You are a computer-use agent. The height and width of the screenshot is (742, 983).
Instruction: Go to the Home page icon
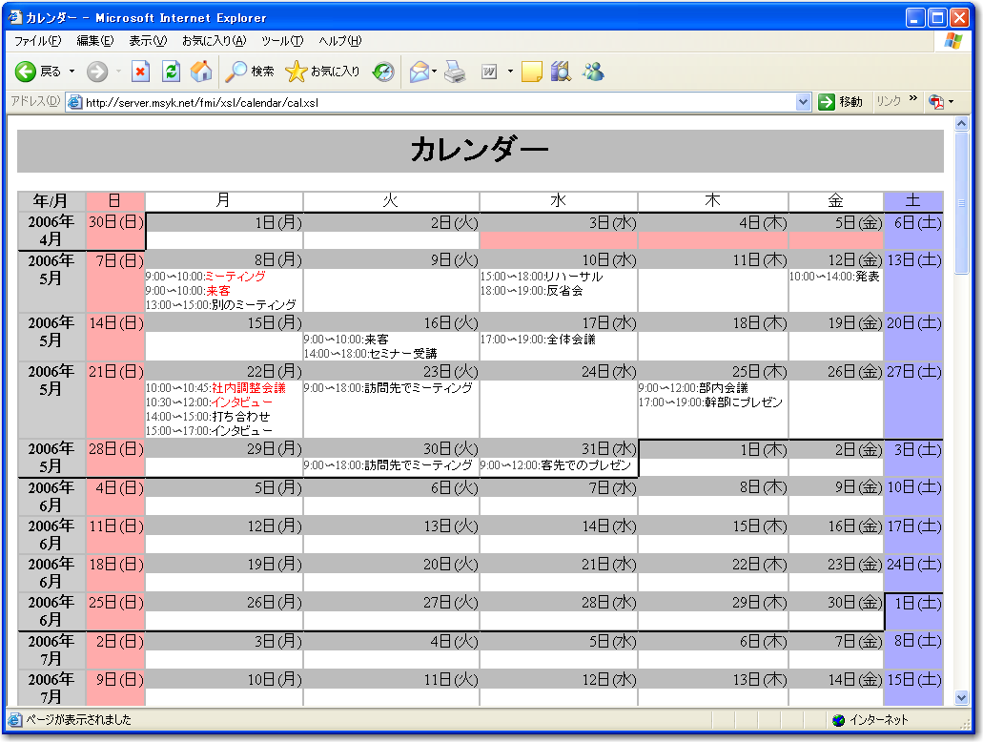(201, 72)
